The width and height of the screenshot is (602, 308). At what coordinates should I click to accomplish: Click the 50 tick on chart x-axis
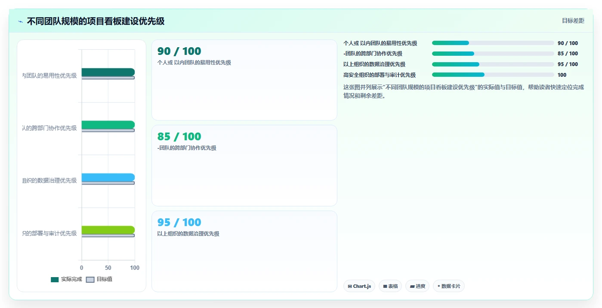tap(108, 268)
